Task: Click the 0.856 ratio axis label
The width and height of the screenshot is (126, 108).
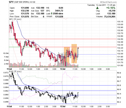Action: [x=6, y=102]
